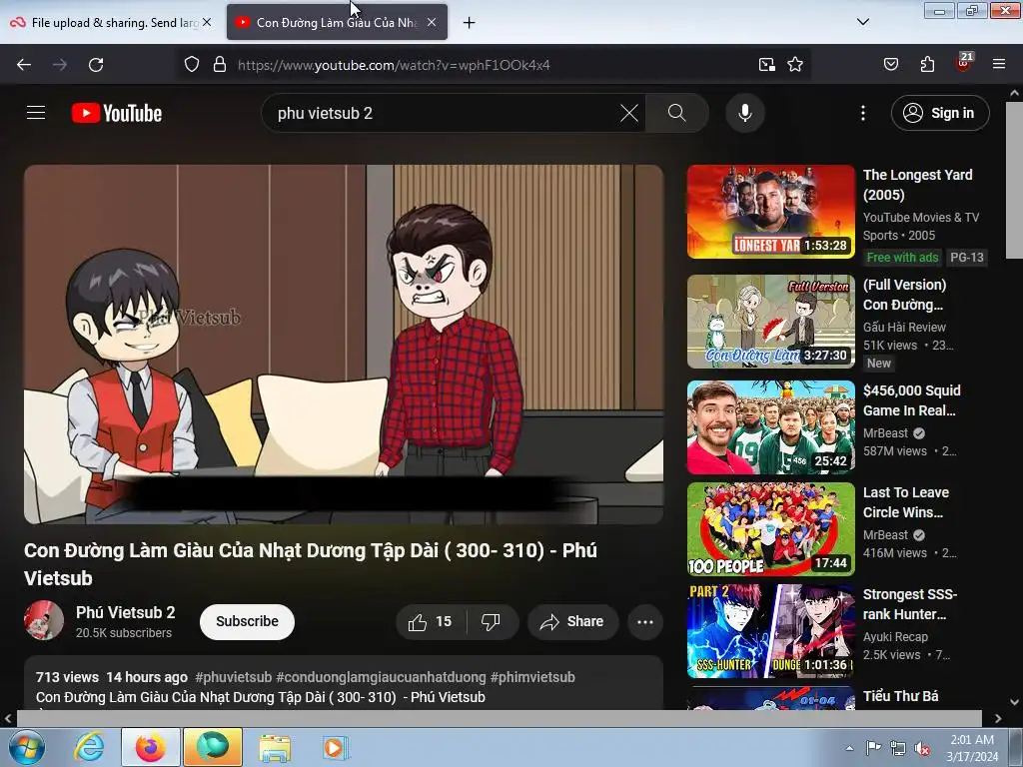Open Strongest SSS-rank Hunter thumbnail

(x=770, y=631)
